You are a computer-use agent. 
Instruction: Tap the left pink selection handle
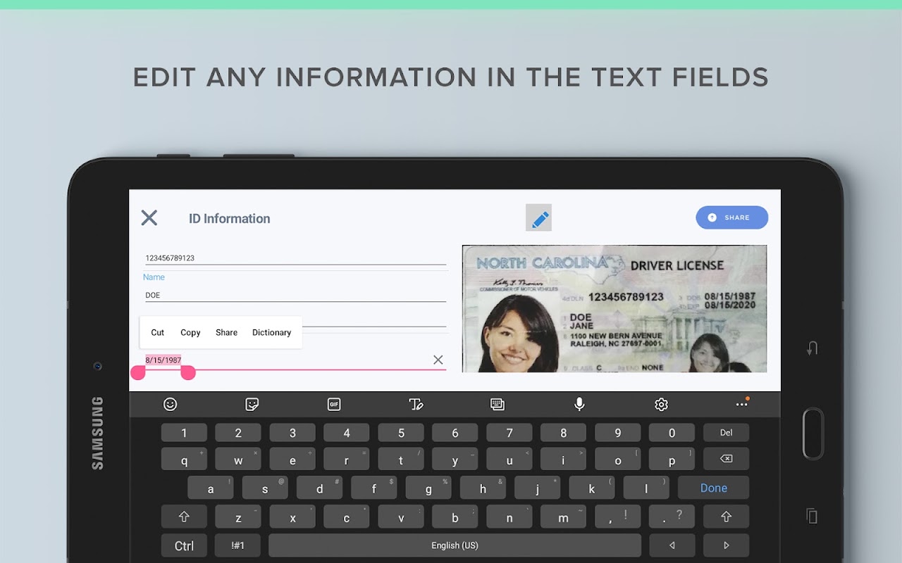(x=138, y=373)
